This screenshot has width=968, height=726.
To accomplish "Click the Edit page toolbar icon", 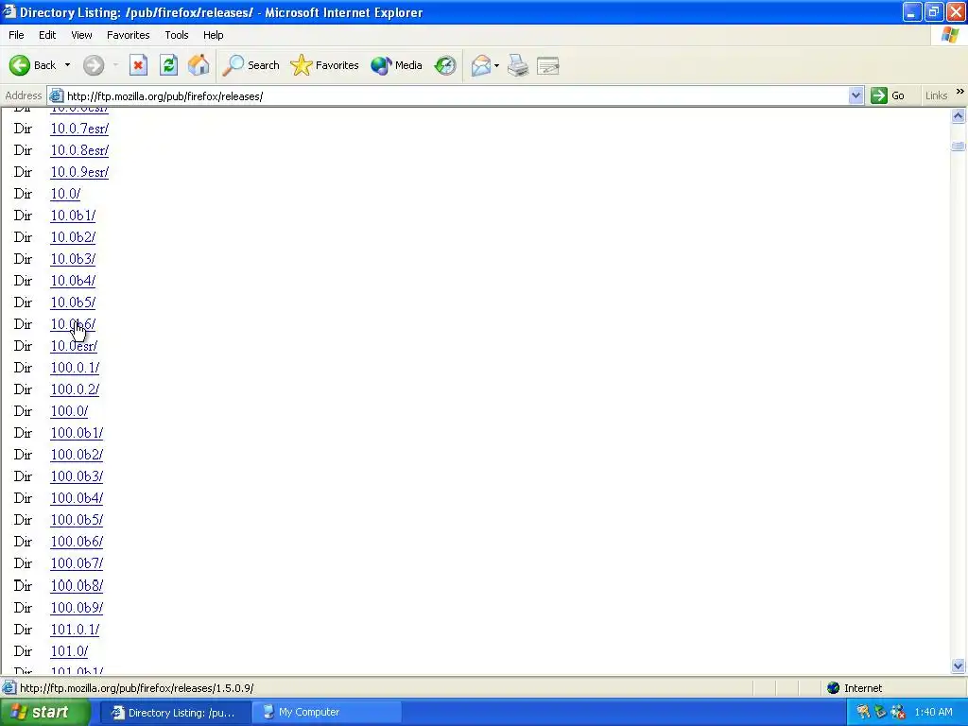I will [x=548, y=65].
